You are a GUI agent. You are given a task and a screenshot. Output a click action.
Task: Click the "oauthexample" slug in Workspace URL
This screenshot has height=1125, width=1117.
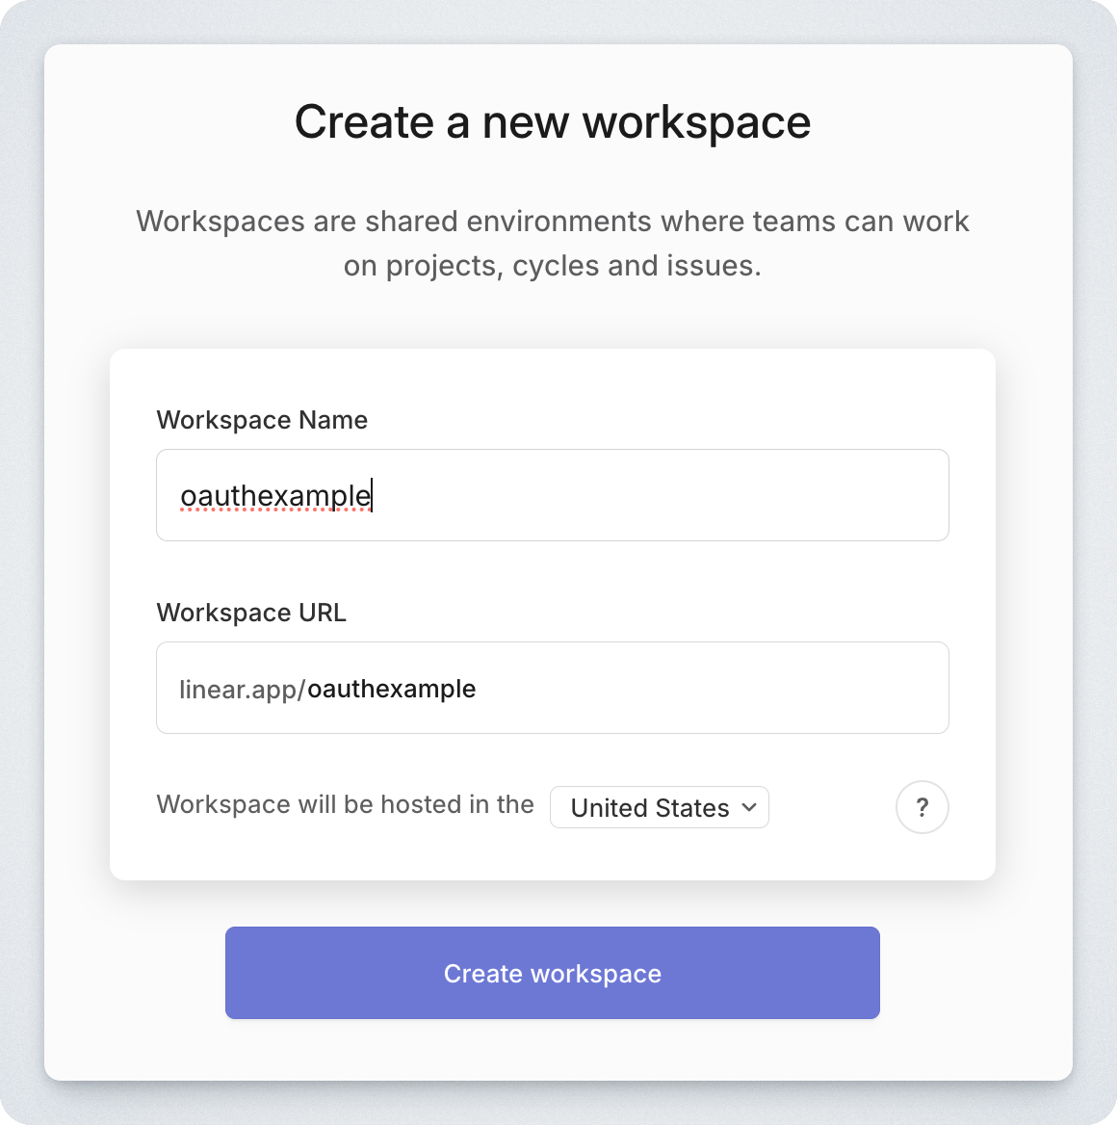tap(391, 689)
